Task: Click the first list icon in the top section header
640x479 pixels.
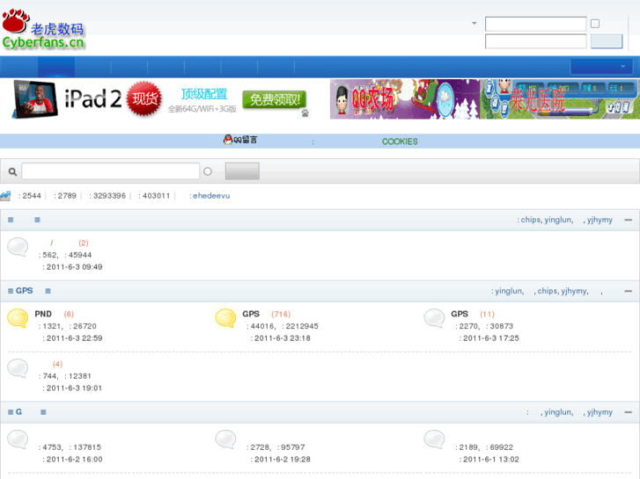Action: (11, 220)
